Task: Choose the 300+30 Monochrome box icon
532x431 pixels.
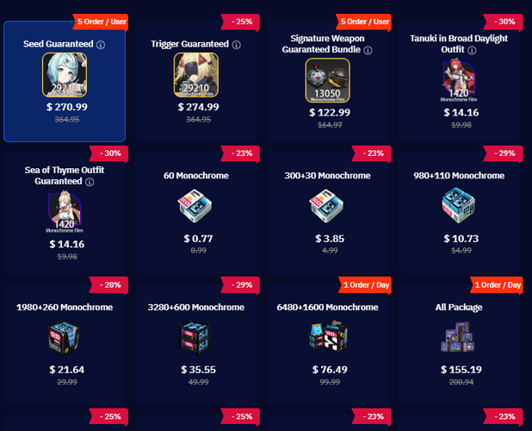Action: click(x=326, y=206)
